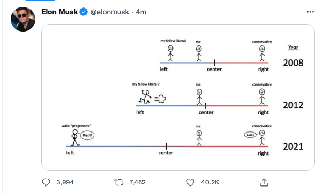Click the underlined Year heading in image
Viewport: 323px width, 194px height.
pos(293,48)
